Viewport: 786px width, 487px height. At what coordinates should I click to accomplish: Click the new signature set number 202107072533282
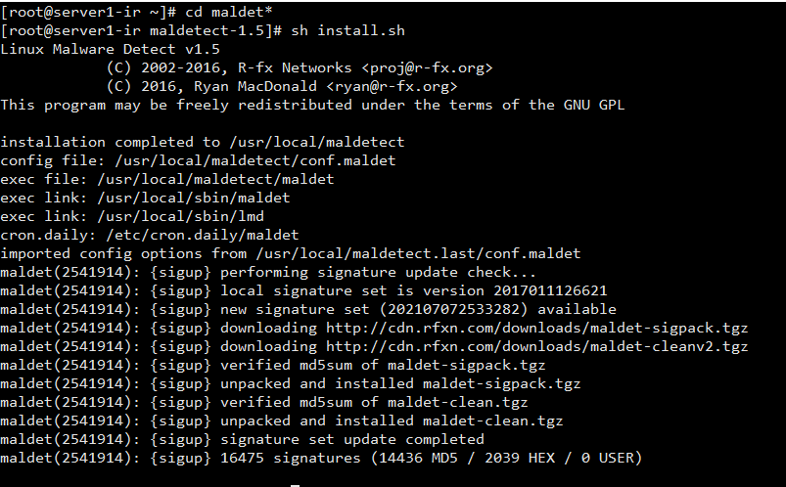453,309
